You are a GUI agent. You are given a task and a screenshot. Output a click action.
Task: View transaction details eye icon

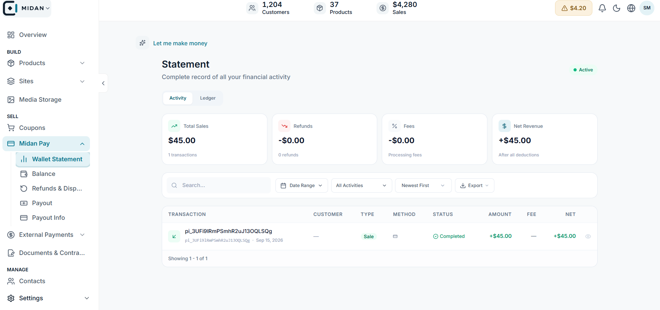(588, 236)
